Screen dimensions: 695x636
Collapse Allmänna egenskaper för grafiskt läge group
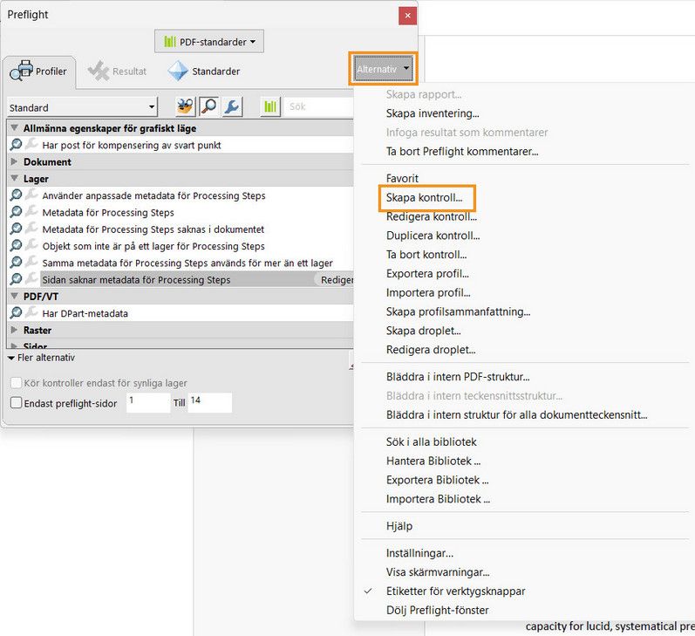click(14, 128)
